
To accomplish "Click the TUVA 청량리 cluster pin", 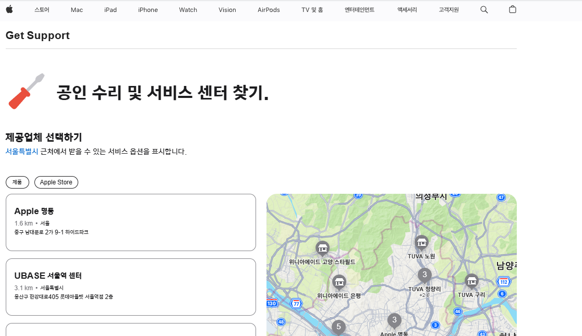I will 425,275.
